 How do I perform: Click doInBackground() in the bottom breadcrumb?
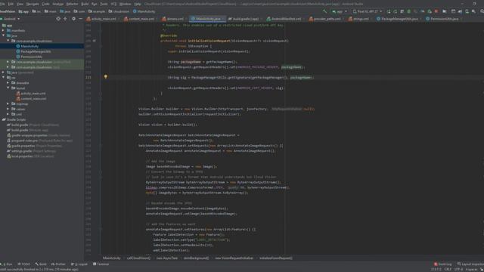click(x=196, y=258)
